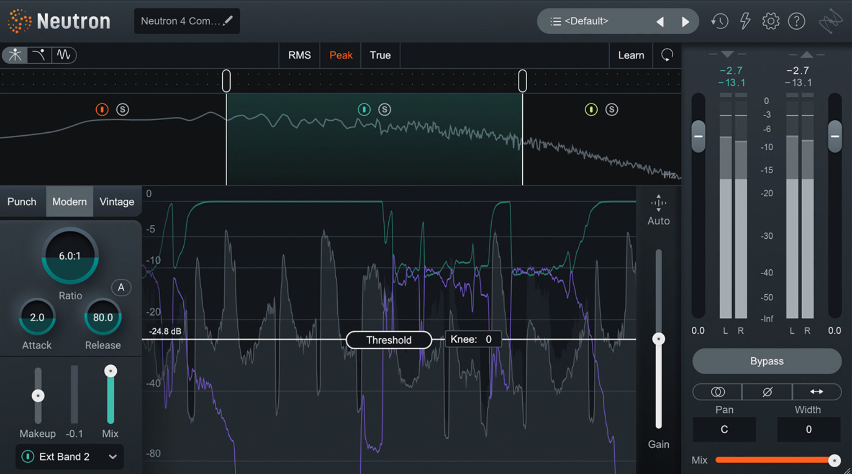Enable Auto release with the A button
This screenshot has width=852, height=474.
point(121,288)
